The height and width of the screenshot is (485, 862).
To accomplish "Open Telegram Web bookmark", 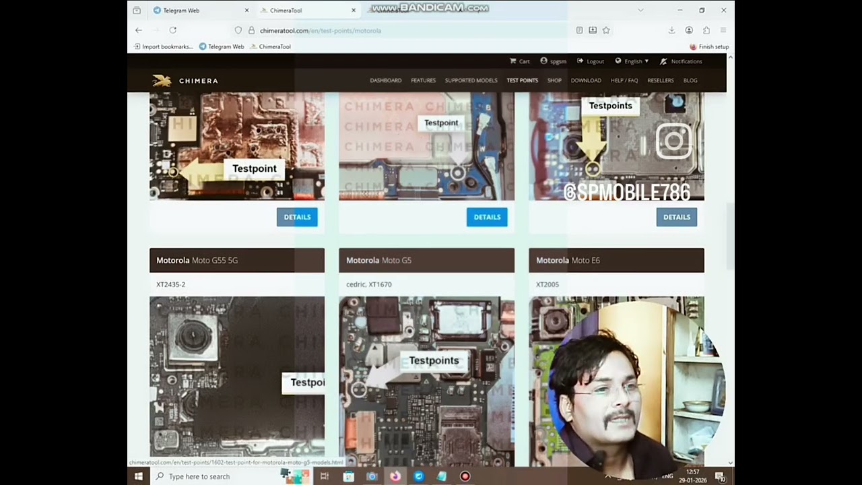I will pyautogui.click(x=222, y=46).
